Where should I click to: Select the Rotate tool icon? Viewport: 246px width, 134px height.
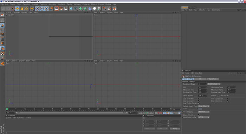pyautogui.click(x=26, y=9)
